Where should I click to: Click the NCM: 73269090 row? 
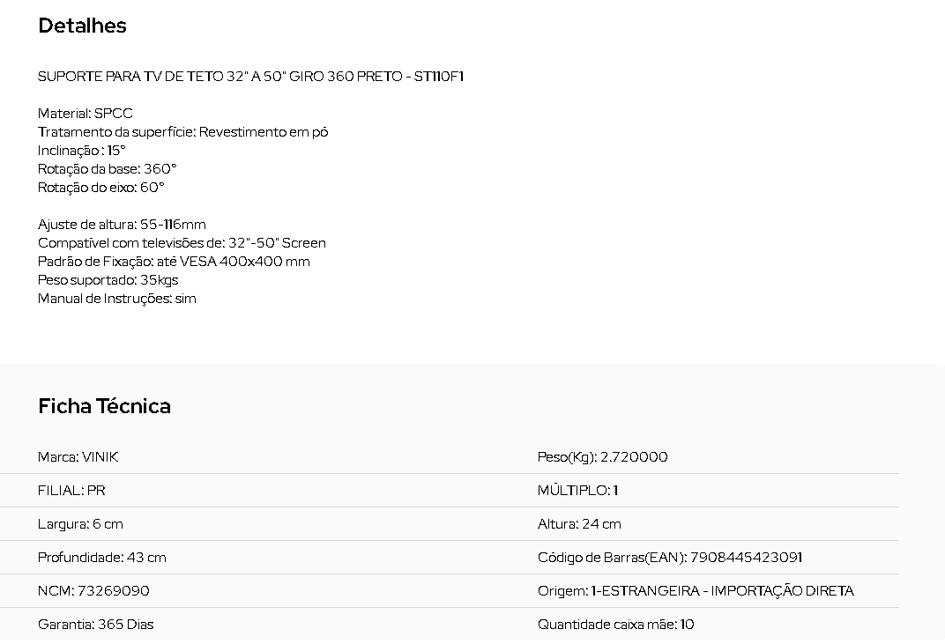click(93, 591)
